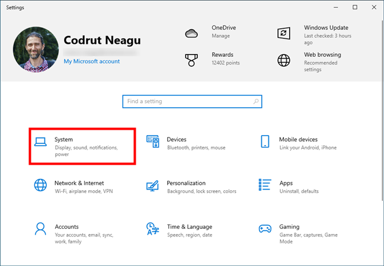The height and width of the screenshot is (266, 384).
Task: Click the Gaming controller icon
Action: (265, 229)
